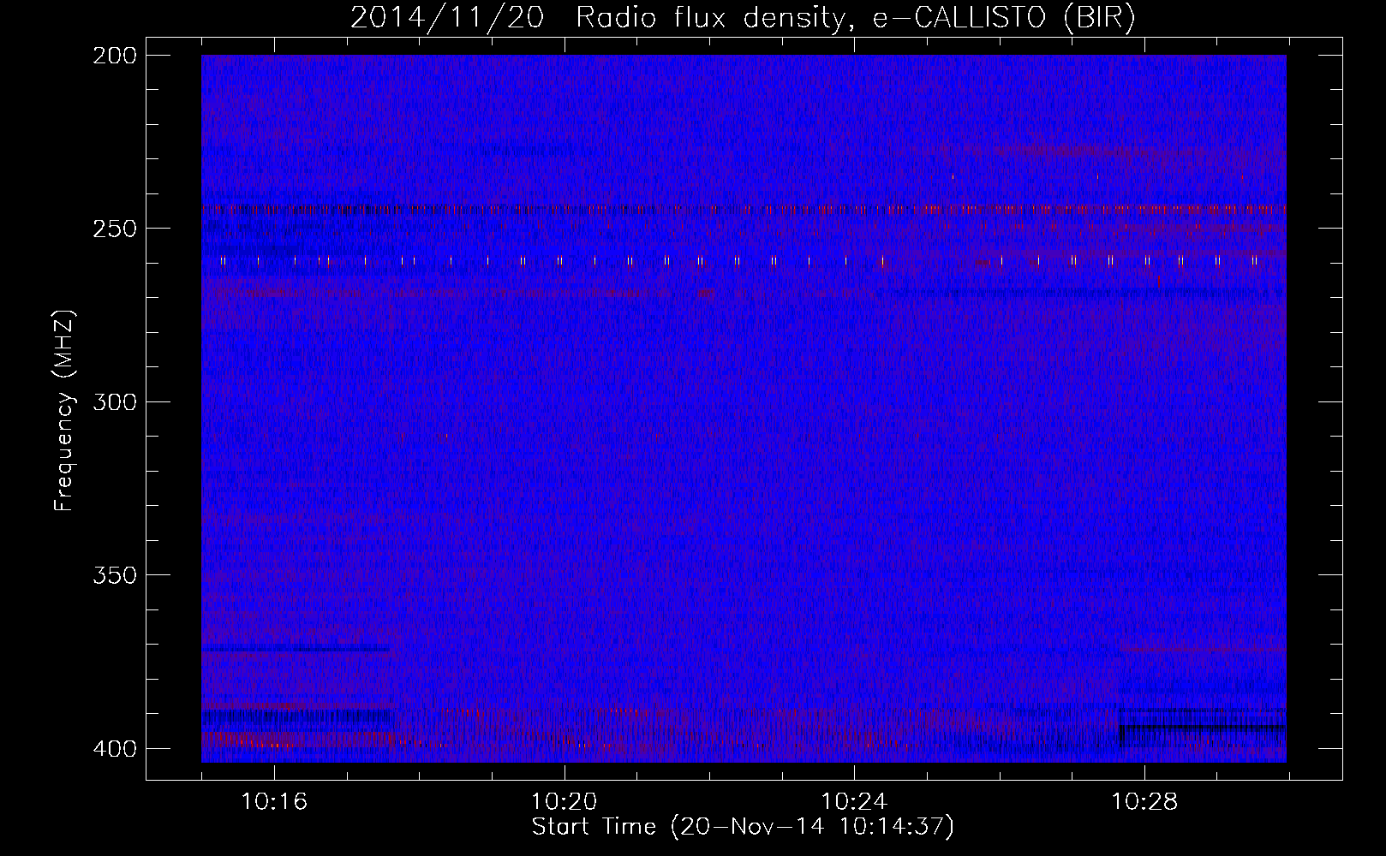Screen dimensions: 1386x856
Task: Click the '10:20' time tick label
Action: 564,802
